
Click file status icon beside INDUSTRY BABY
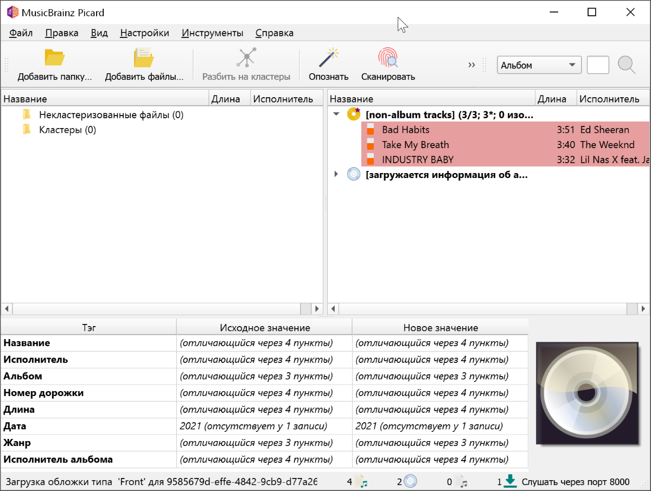371,159
